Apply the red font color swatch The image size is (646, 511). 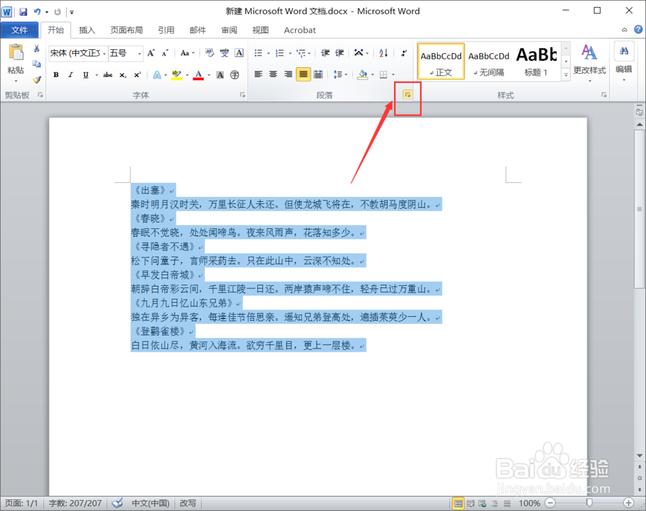pos(198,74)
